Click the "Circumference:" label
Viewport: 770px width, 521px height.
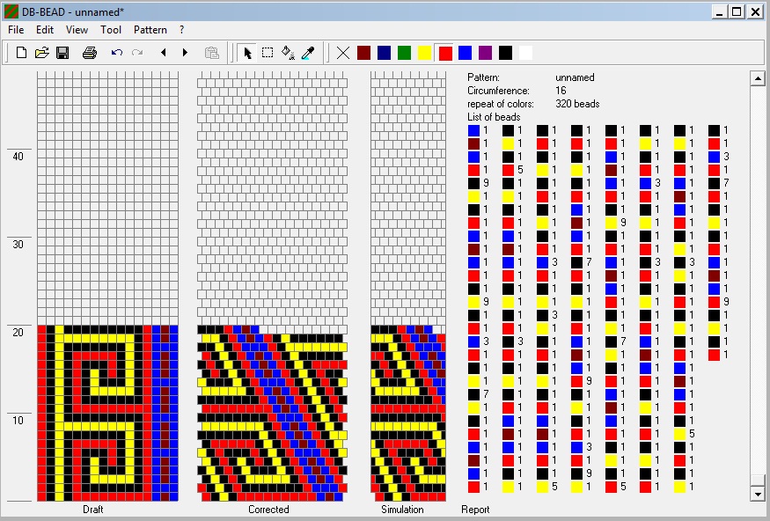(x=498, y=91)
